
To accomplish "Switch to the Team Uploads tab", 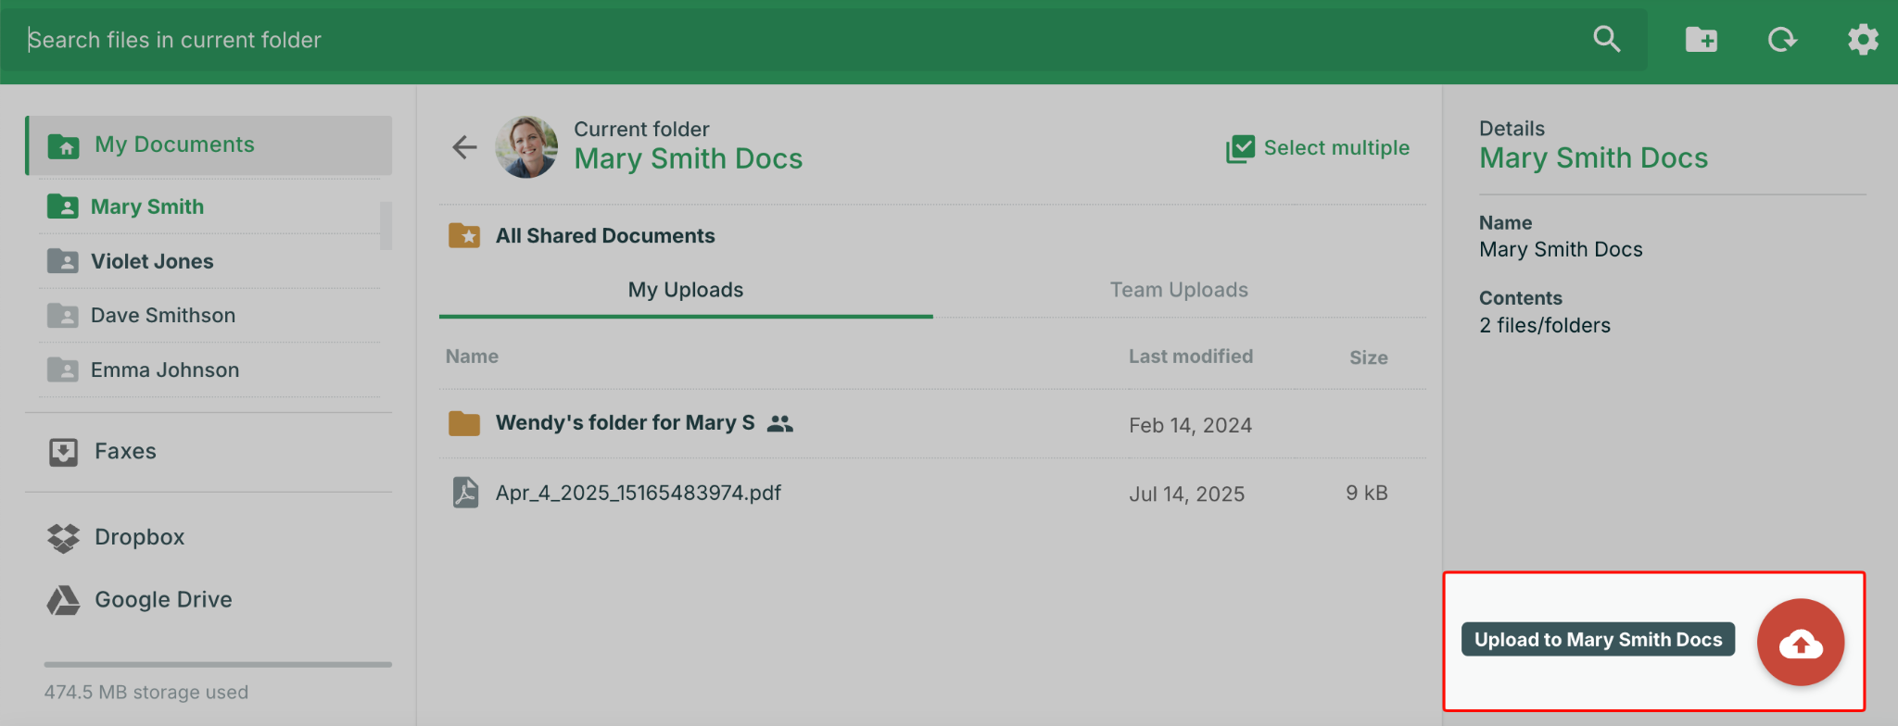I will click(x=1178, y=290).
